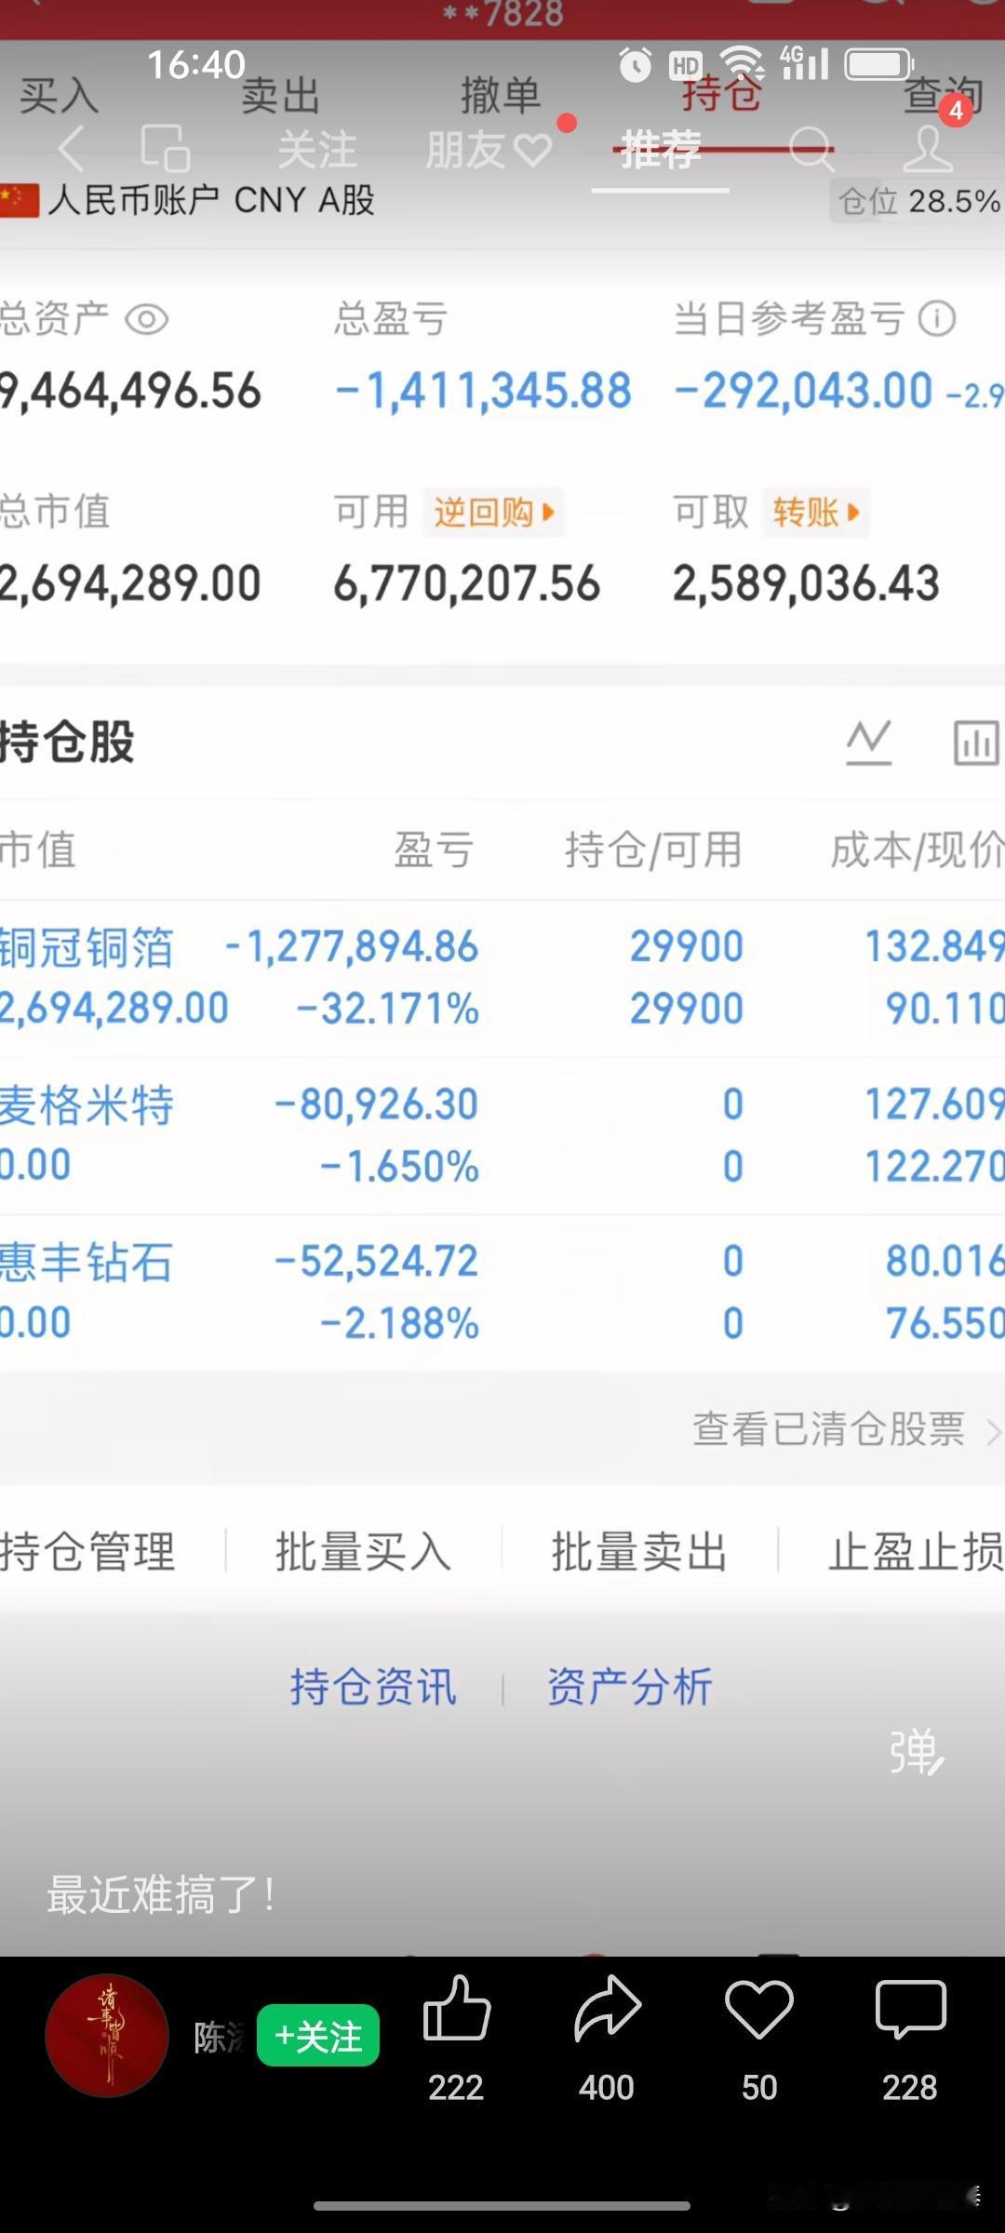The image size is (1005, 2233).
Task: Select 麦格米特 holding row
Action: point(502,1135)
